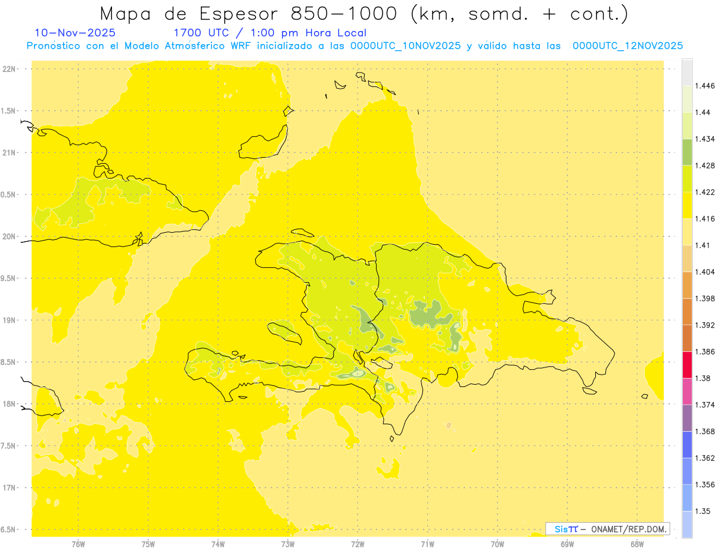Click the colorbar value "1.35"

702,511
